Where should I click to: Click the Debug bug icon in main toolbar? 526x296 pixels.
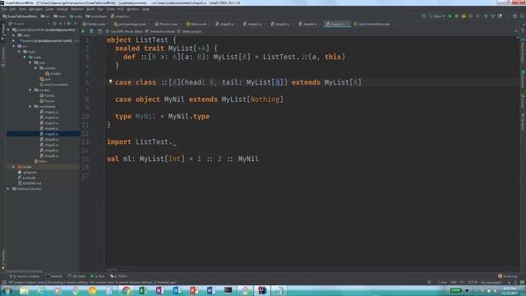pos(457,16)
